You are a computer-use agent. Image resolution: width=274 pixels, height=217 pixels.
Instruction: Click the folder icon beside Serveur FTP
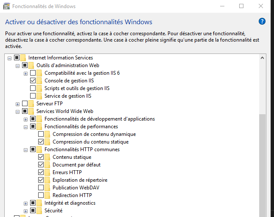[31, 104]
